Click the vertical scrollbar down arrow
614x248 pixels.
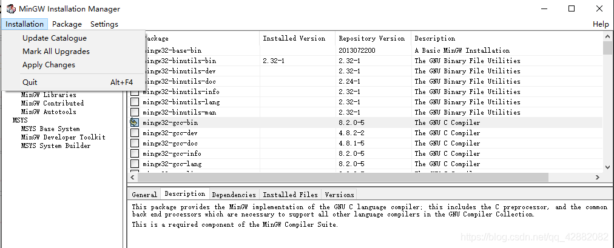(608, 167)
